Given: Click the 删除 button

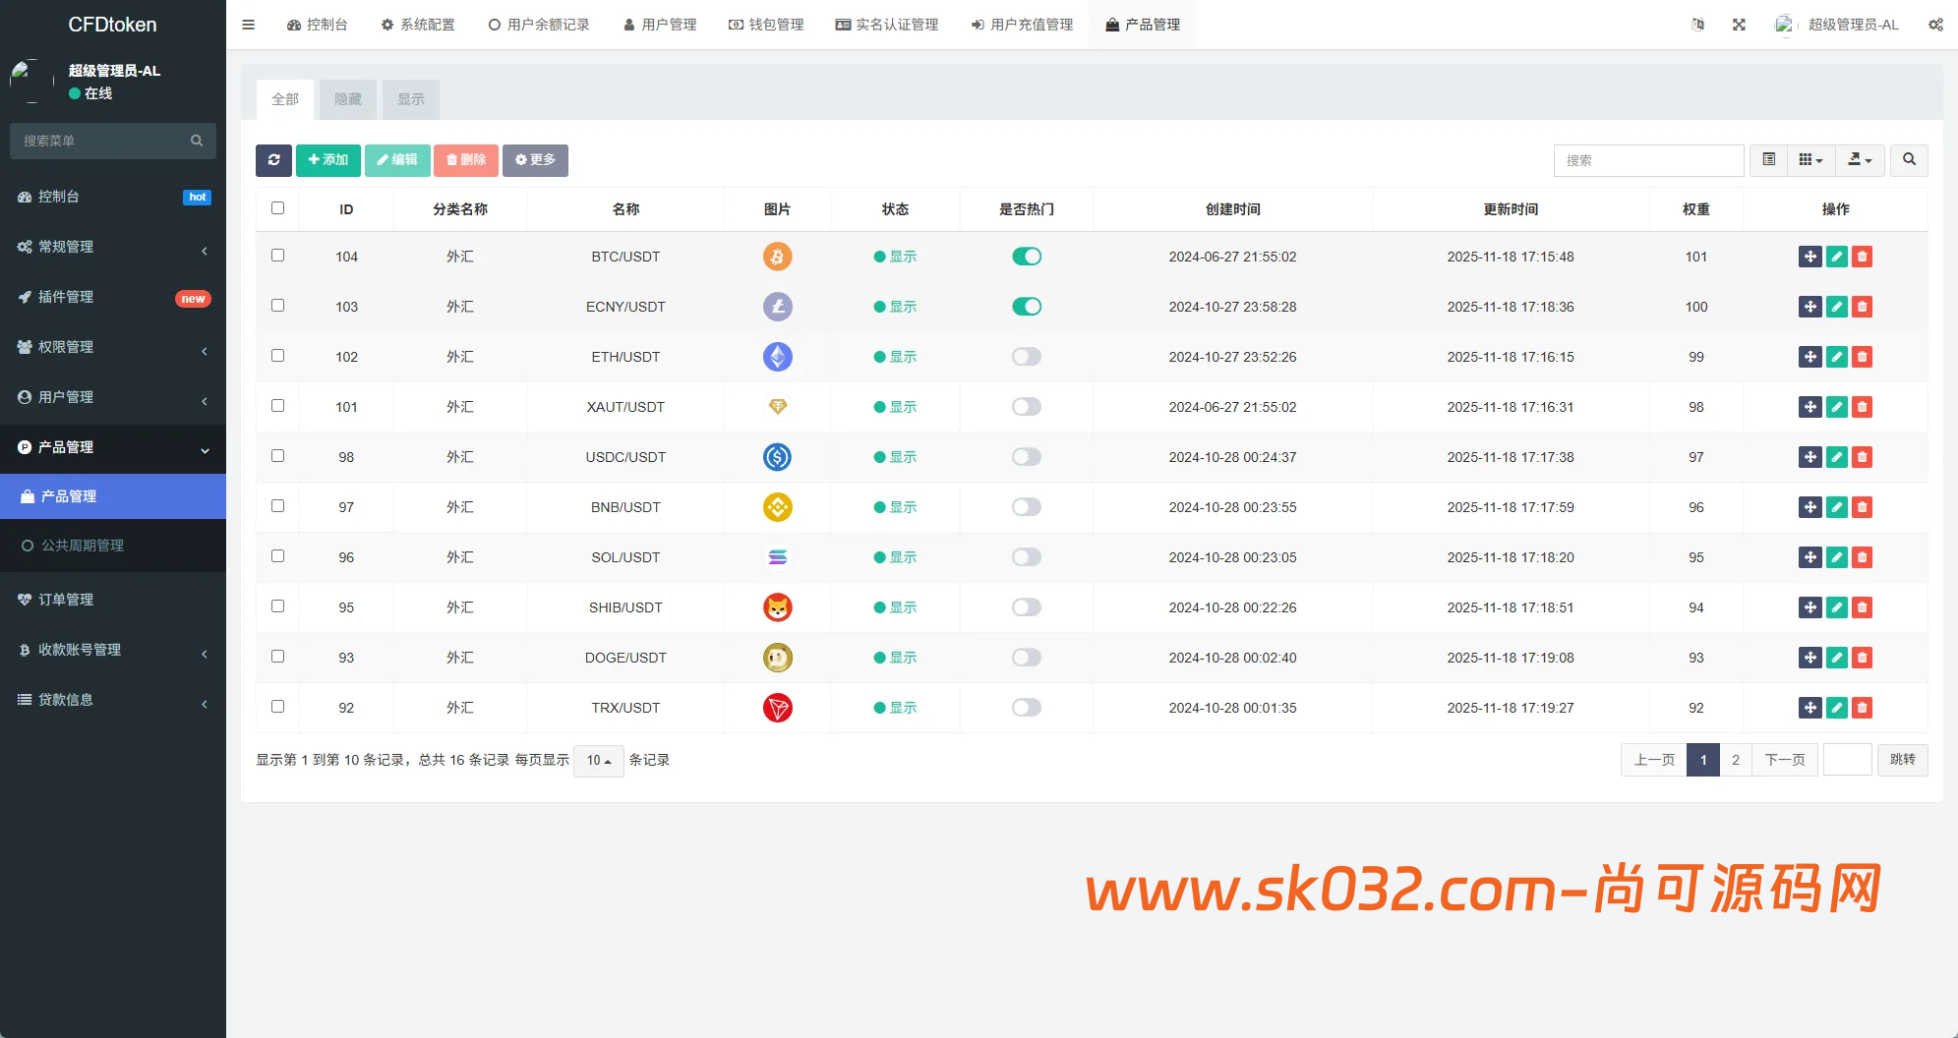Looking at the screenshot, I should click(x=466, y=160).
